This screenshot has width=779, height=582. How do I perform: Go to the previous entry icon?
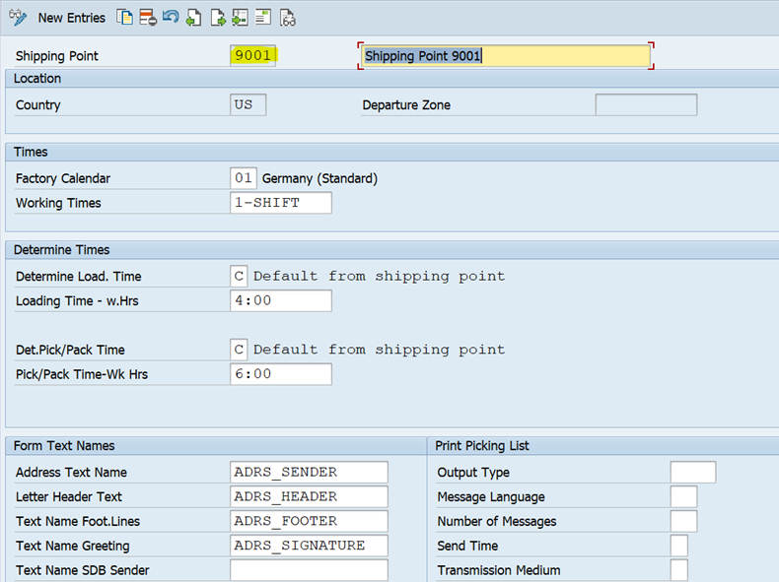coord(194,18)
